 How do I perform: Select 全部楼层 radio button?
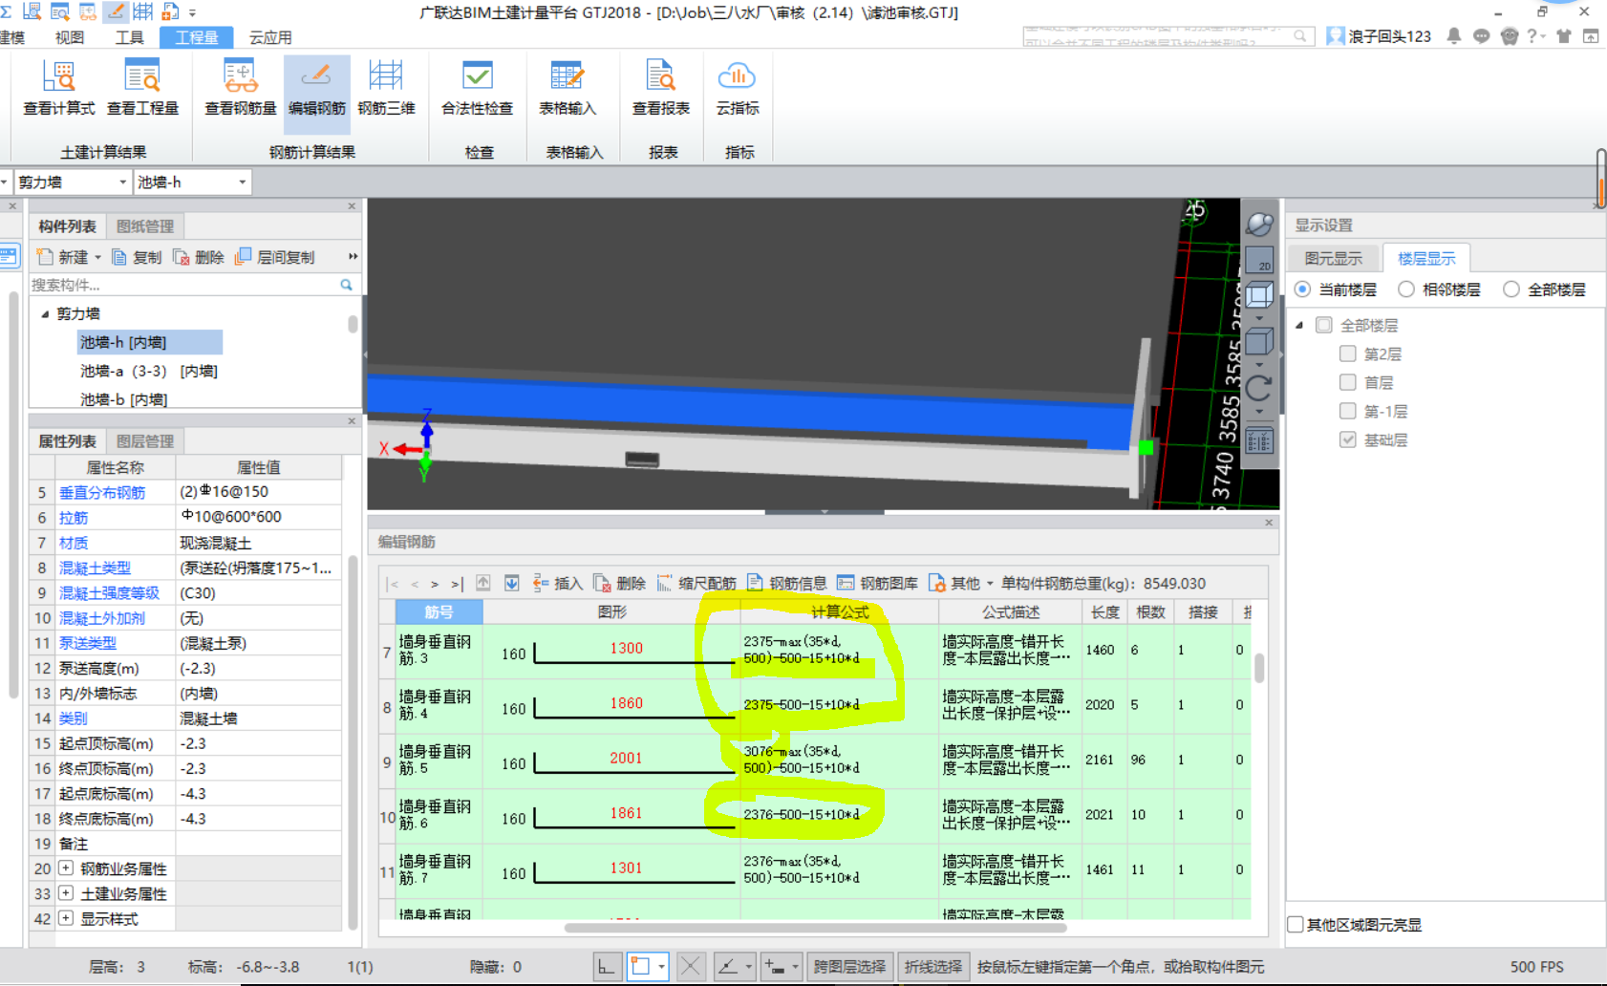[x=1511, y=289]
